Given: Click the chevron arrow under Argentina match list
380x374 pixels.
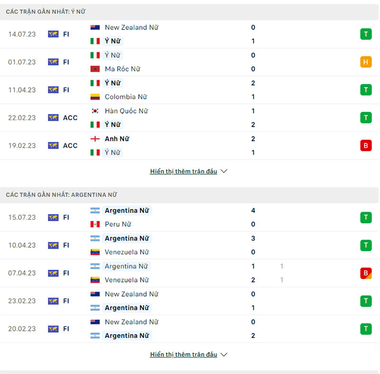Looking at the screenshot, I should [223, 355].
